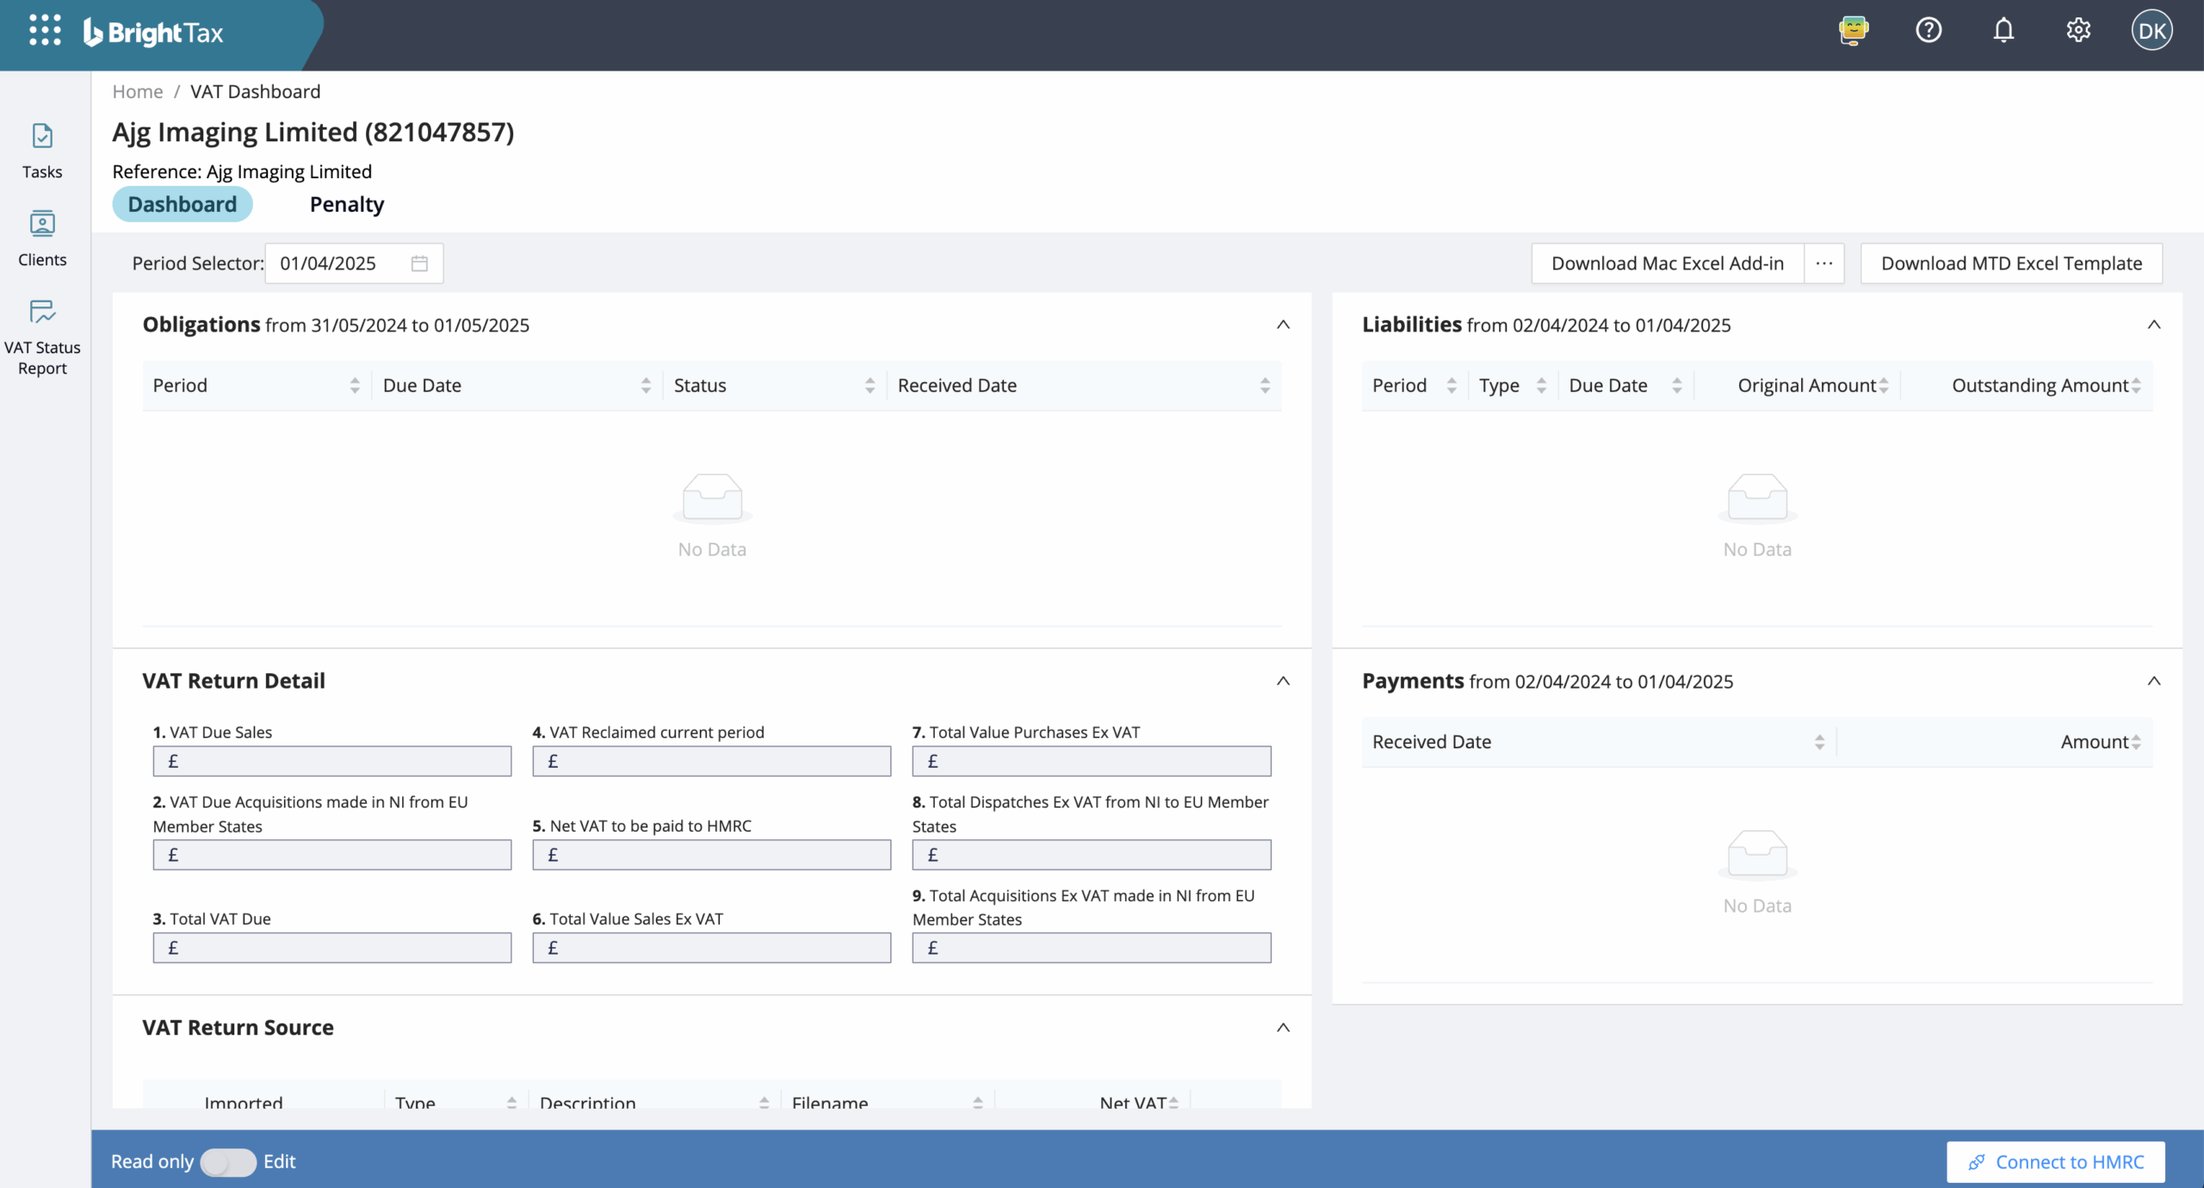Open the Clients sidebar section

pyautogui.click(x=41, y=237)
